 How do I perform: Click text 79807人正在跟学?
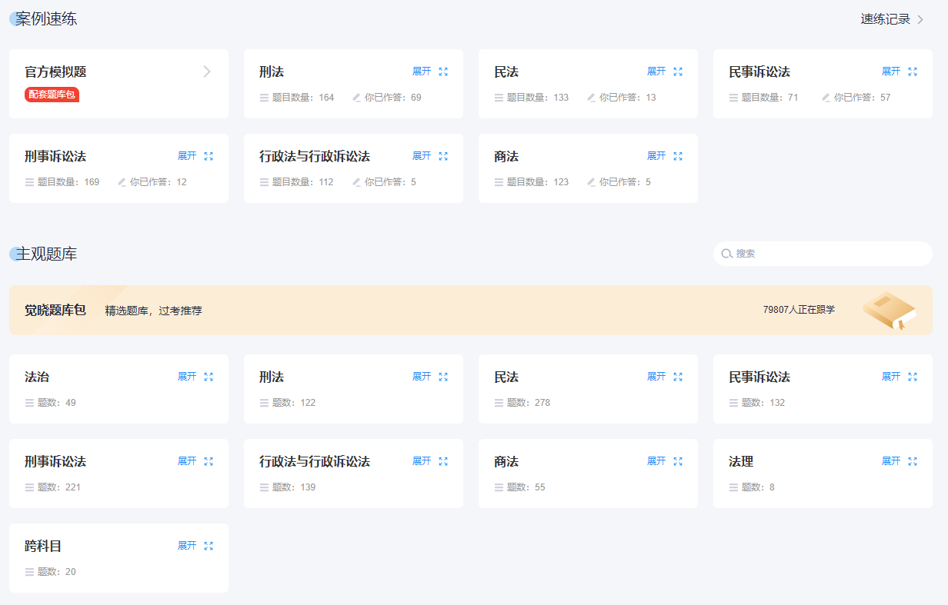(799, 310)
